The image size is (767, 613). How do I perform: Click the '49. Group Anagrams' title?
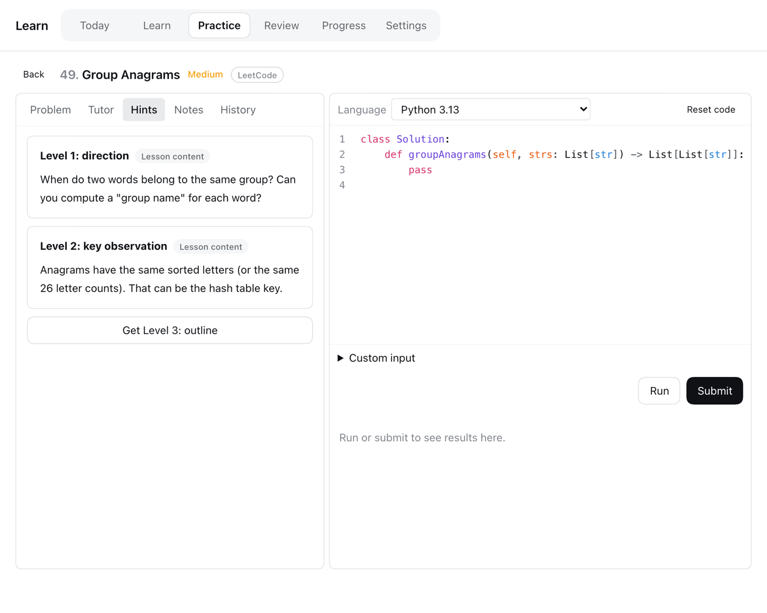point(120,75)
